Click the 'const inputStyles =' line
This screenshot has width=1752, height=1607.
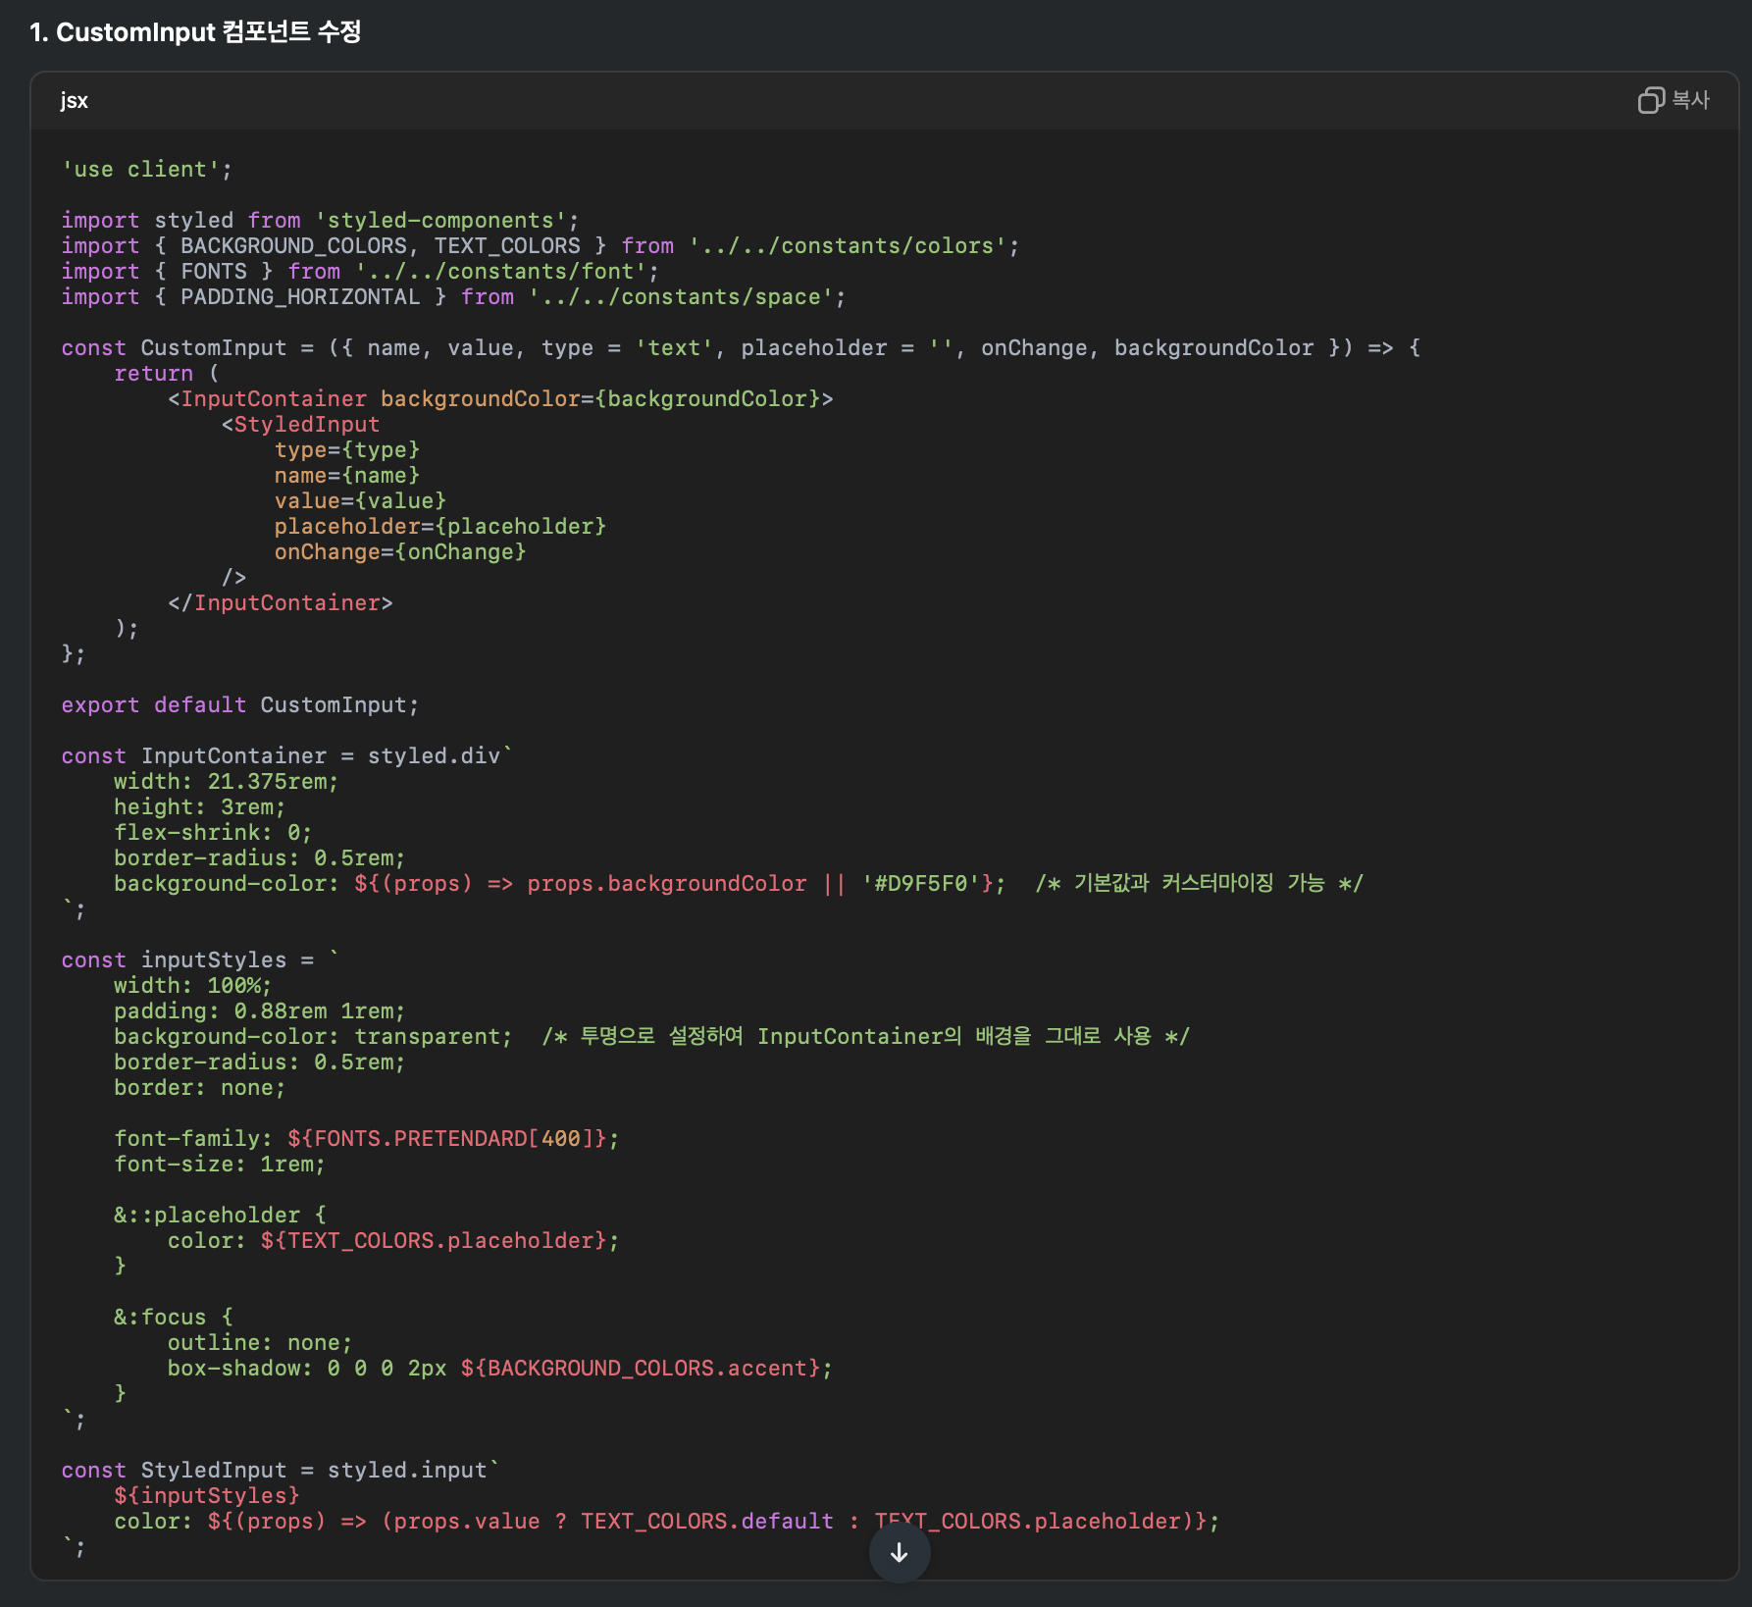(200, 960)
